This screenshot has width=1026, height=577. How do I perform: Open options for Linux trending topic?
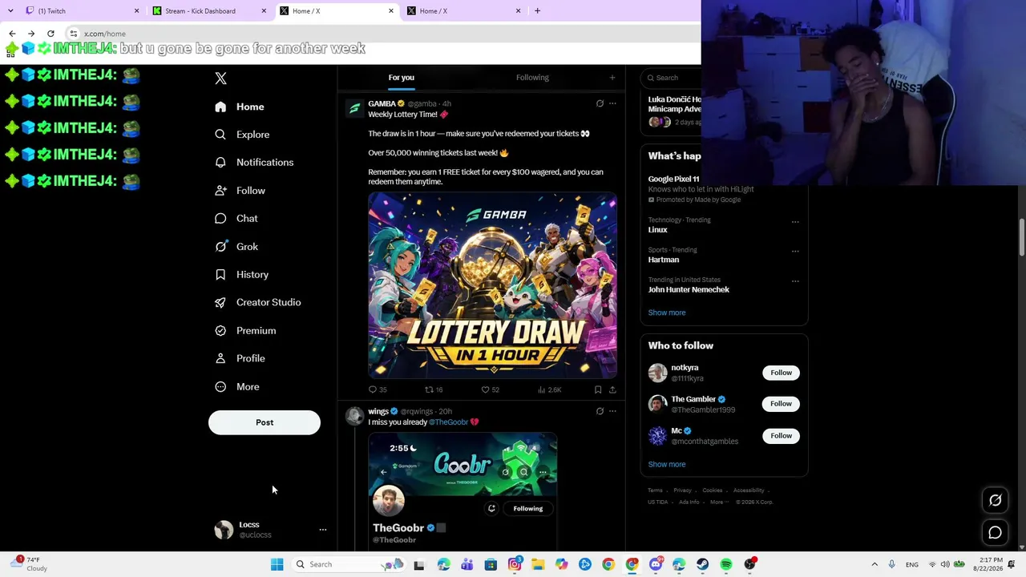[x=795, y=222]
